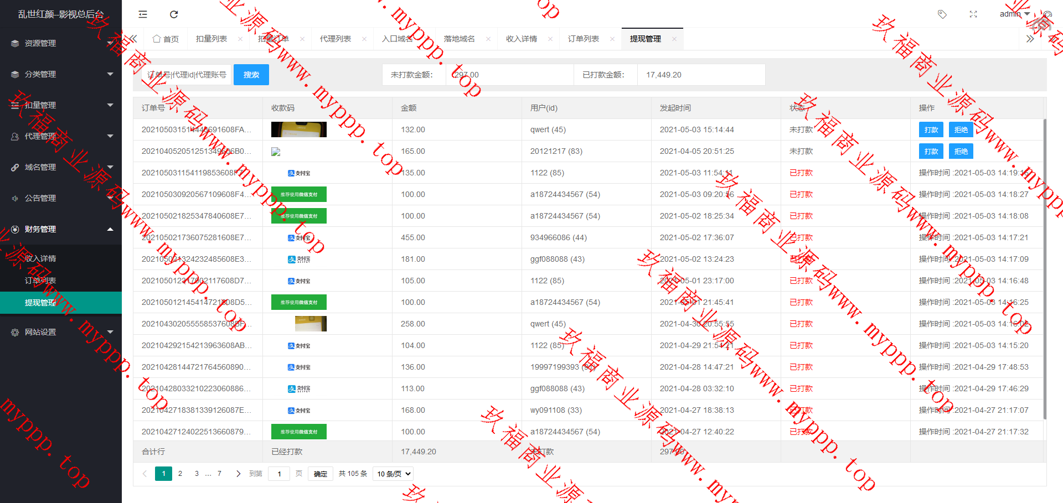Image resolution: width=1063 pixels, height=503 pixels.
Task: Click the refresh page icon
Action: pos(174,14)
